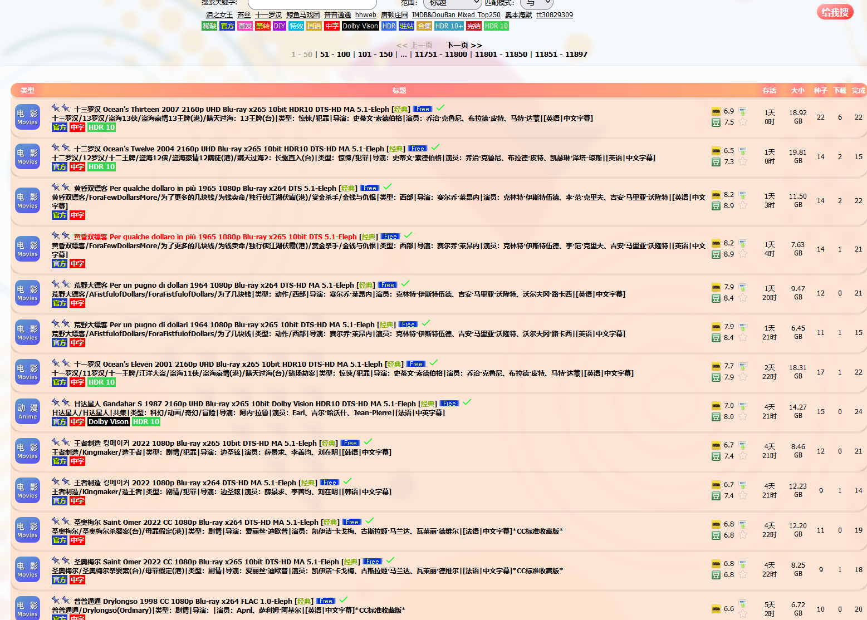Download the Ocean's Thirteen 18.92 GB torrent
This screenshot has width=867, height=620.
point(743,112)
